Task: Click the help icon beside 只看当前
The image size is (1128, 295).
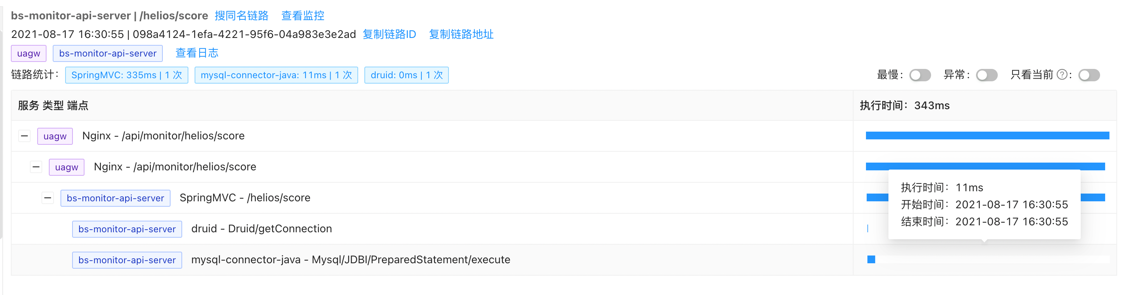Action: point(1062,75)
